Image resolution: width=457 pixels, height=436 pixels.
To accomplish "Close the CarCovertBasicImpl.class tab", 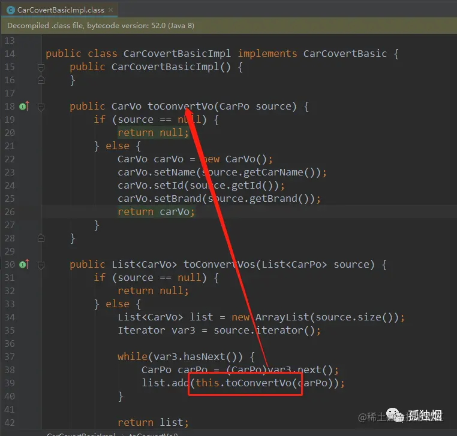I will 111,10.
